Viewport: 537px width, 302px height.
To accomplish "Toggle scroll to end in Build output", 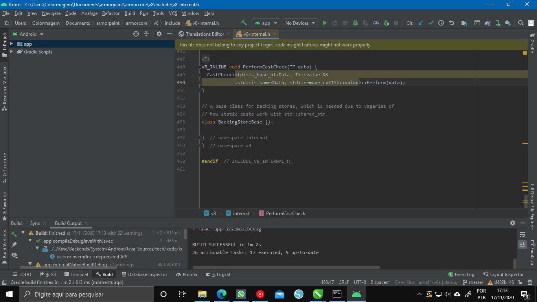I will (522, 244).
